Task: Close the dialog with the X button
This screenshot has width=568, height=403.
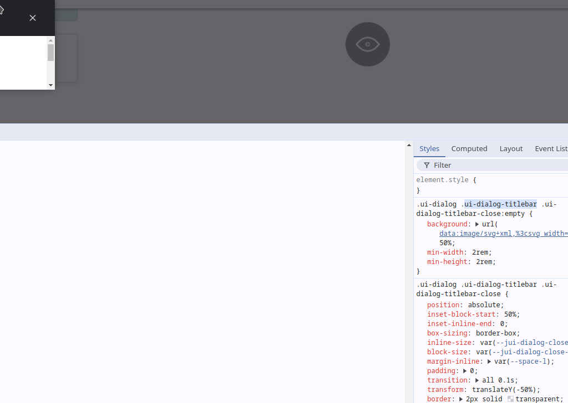Action: [32, 18]
